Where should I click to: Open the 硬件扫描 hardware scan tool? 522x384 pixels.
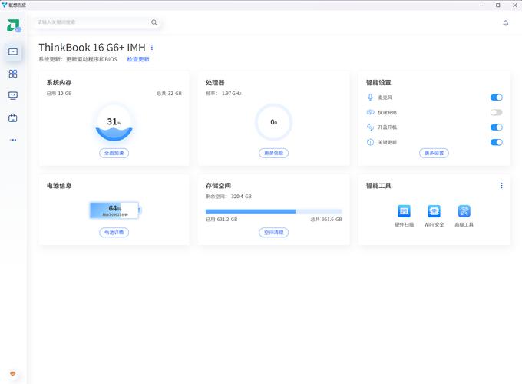404,211
